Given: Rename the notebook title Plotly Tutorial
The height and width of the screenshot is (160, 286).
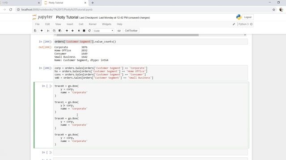Looking at the screenshot, I should pos(67,17).
